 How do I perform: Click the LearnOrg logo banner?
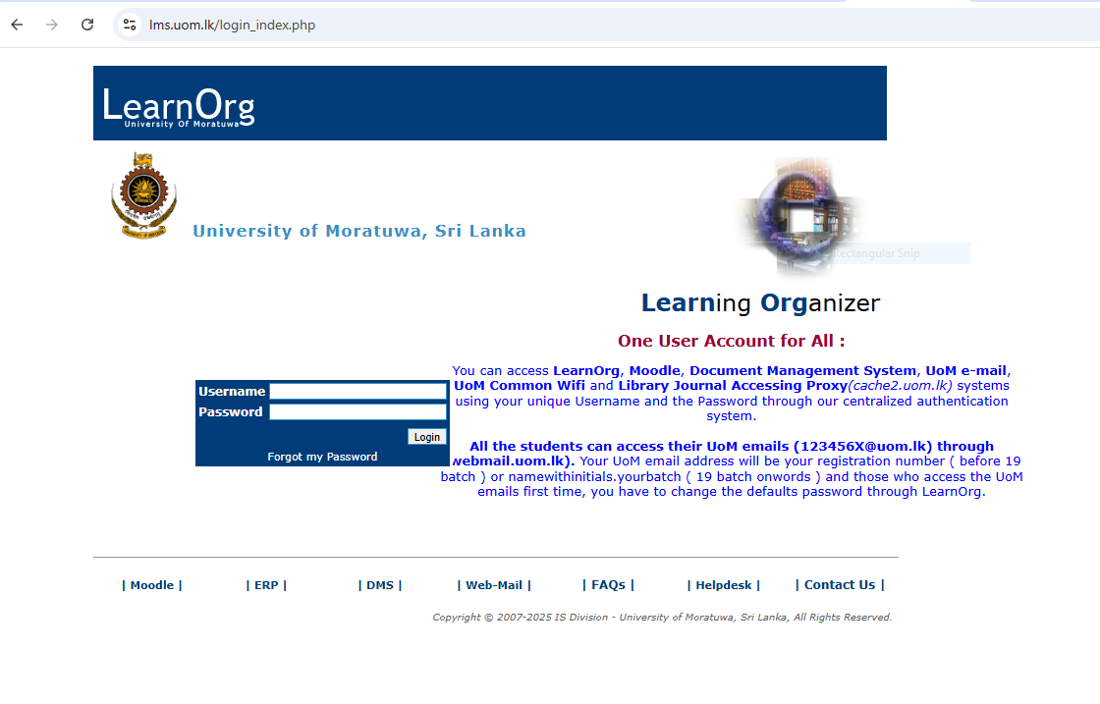click(x=490, y=103)
